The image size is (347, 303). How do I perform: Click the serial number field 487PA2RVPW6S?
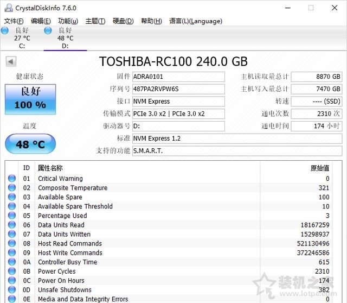[178, 89]
